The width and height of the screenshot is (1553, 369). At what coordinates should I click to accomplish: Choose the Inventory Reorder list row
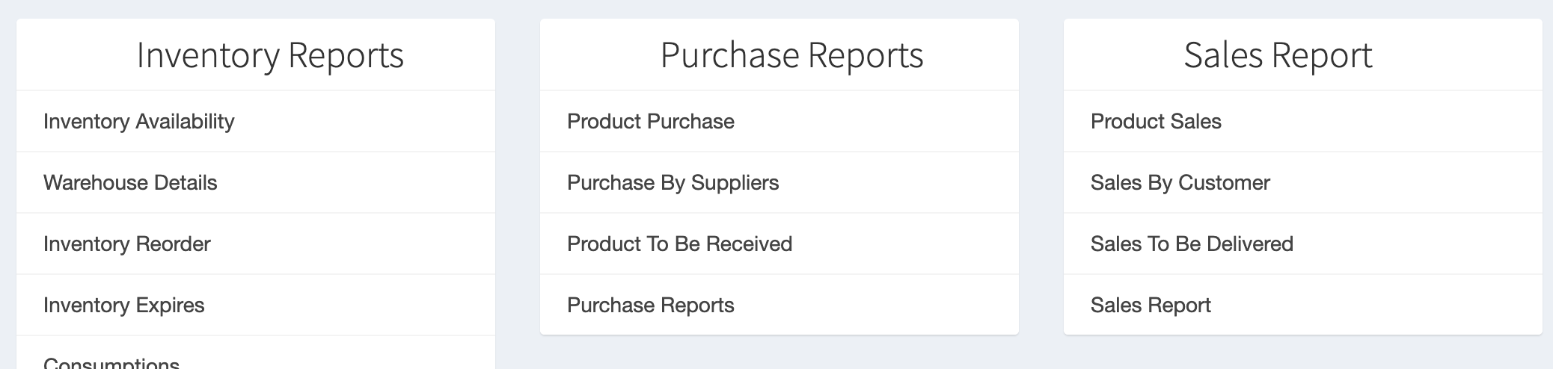256,244
